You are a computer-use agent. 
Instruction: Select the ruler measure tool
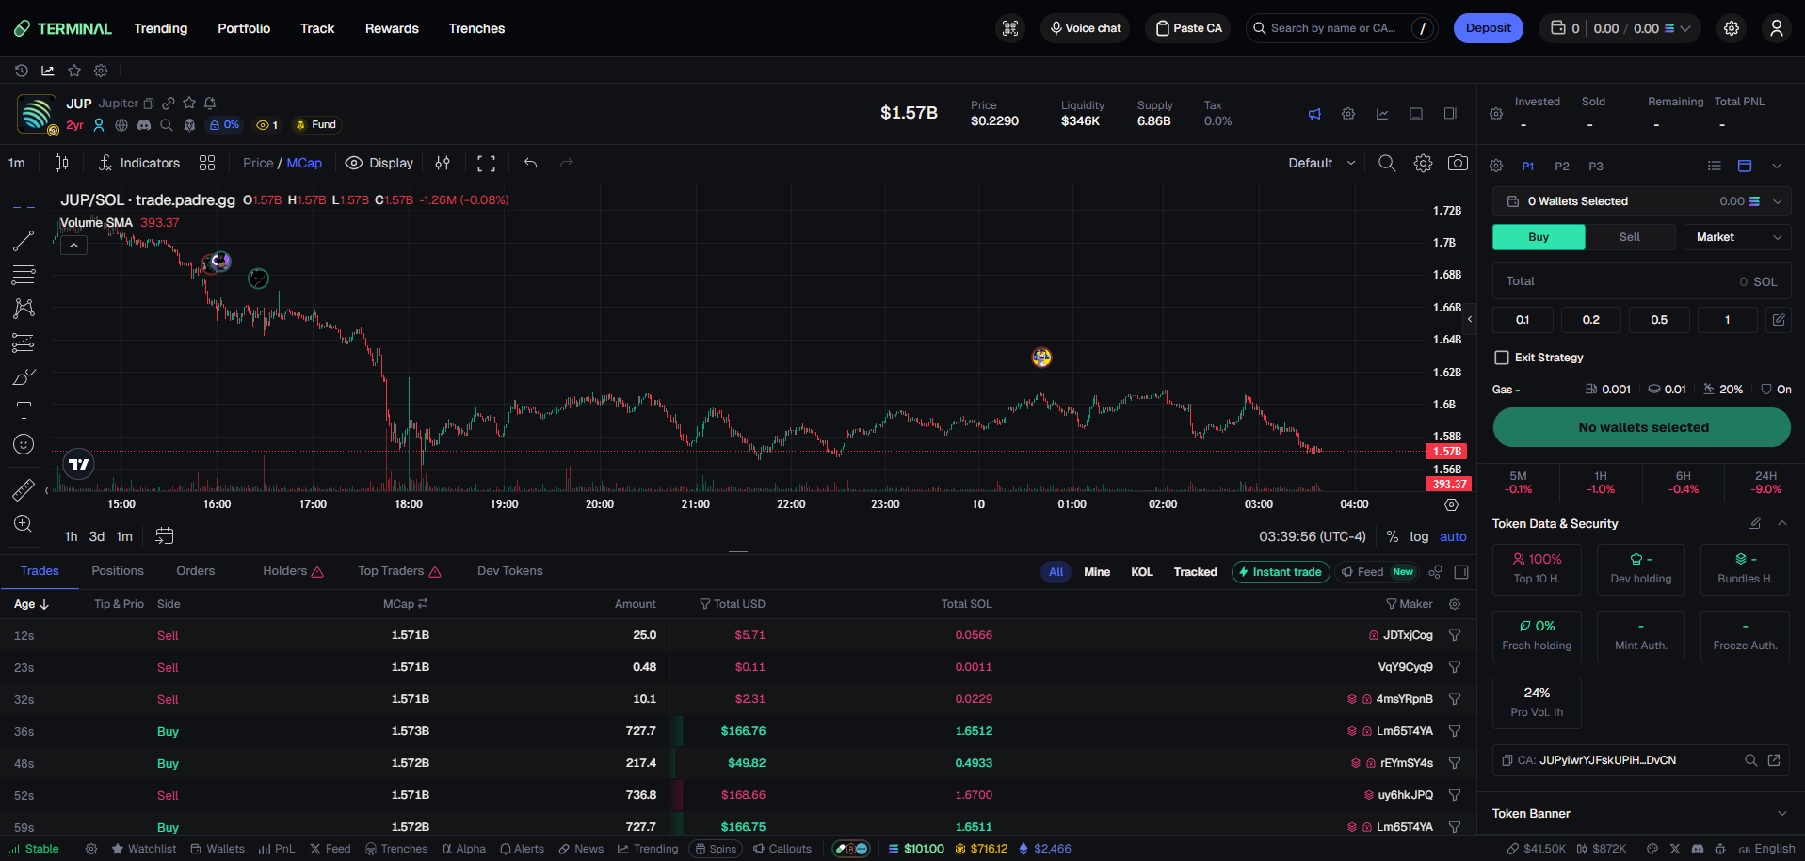(24, 489)
